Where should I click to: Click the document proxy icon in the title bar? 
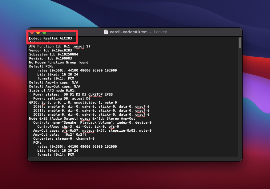[106, 32]
